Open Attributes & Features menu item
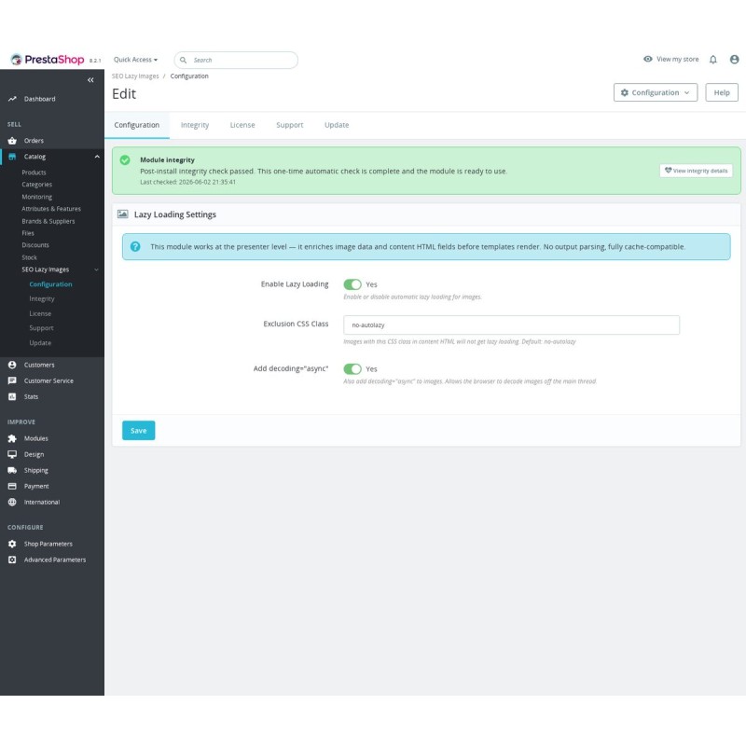Image resolution: width=746 pixels, height=746 pixels. pyautogui.click(x=51, y=209)
